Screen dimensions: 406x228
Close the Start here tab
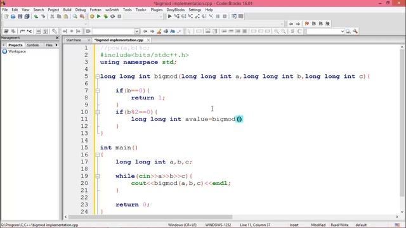point(89,40)
